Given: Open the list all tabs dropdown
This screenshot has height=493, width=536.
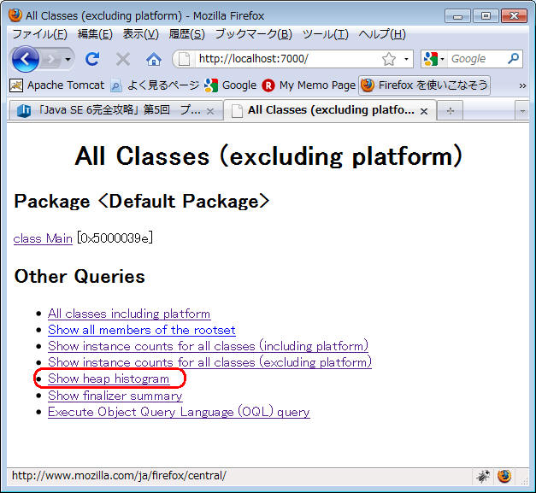Looking at the screenshot, I should pyautogui.click(x=522, y=111).
